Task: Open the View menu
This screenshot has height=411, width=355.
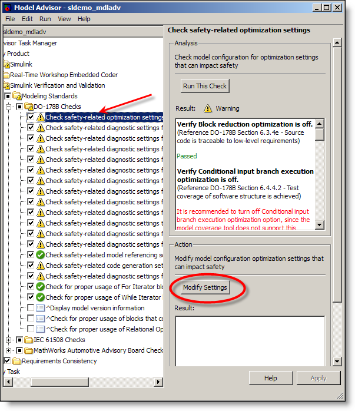Action: tap(64, 19)
